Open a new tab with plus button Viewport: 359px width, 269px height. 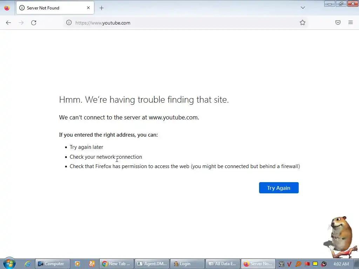tap(101, 8)
